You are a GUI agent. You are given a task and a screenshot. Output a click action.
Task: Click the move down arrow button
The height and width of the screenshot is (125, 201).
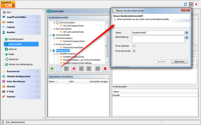89,69
